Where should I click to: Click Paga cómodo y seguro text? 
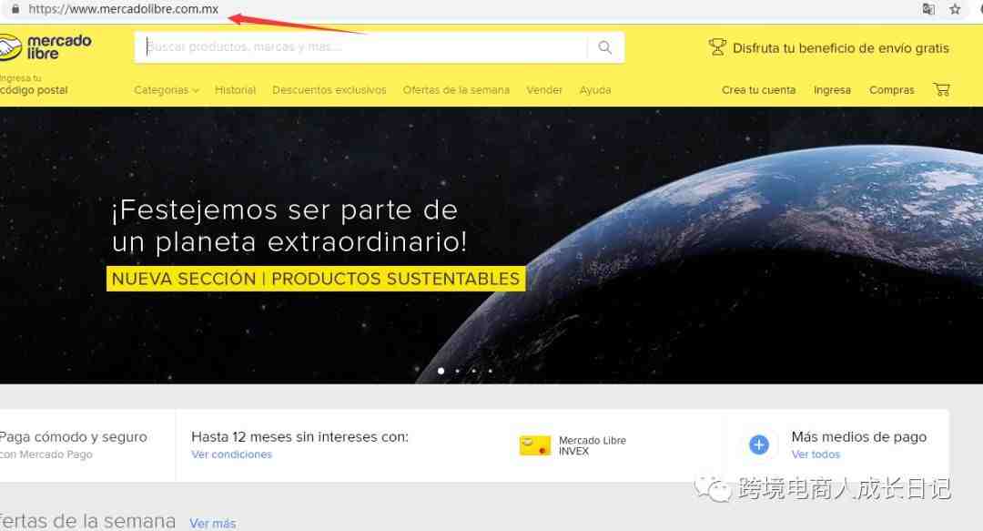(x=74, y=437)
